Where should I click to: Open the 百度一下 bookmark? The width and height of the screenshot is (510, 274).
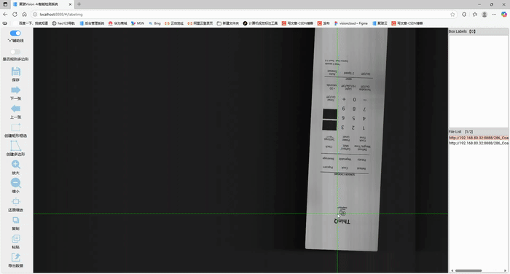tap(31, 23)
